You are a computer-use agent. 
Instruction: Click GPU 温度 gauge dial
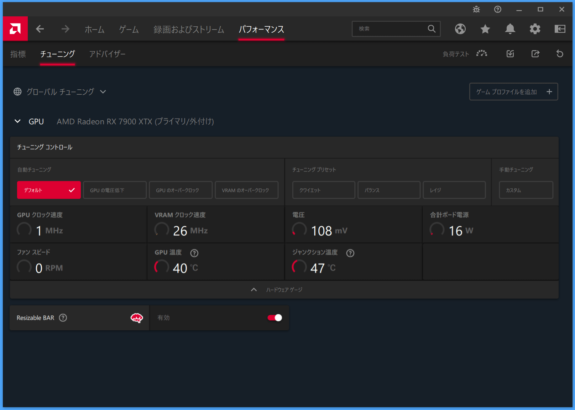(161, 267)
